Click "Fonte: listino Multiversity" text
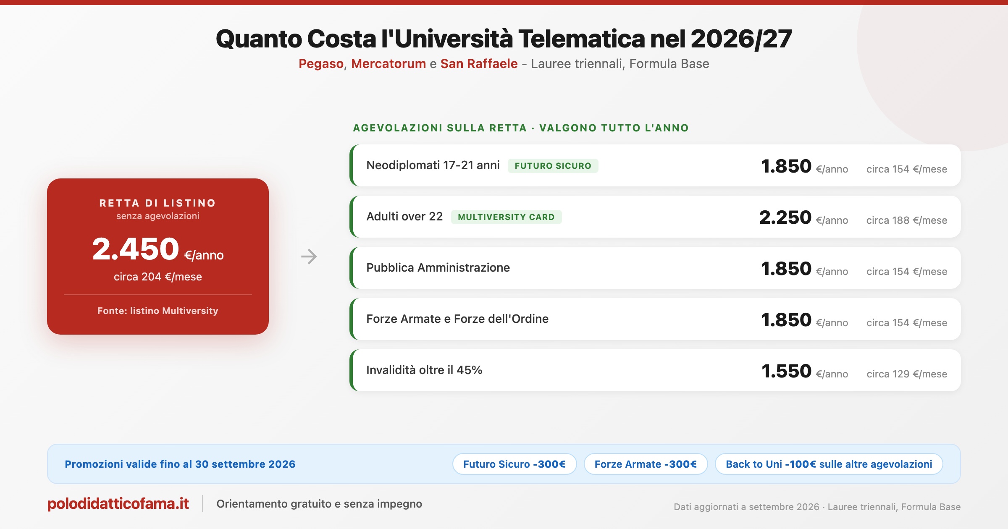 coord(158,311)
